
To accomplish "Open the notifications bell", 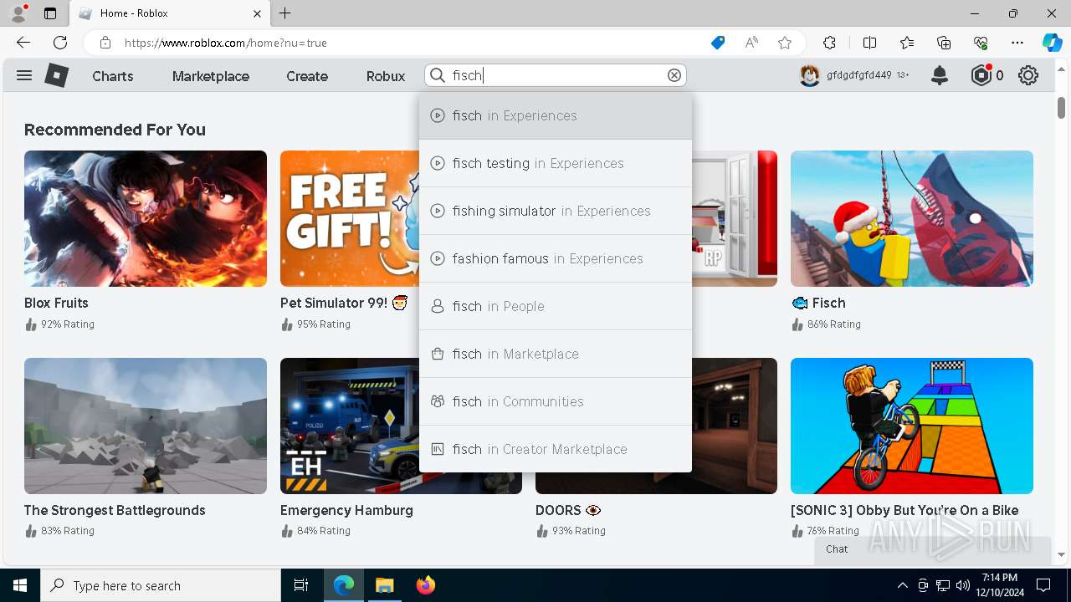I will [940, 75].
